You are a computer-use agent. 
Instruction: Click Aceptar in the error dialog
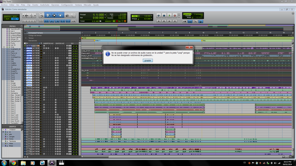148,61
